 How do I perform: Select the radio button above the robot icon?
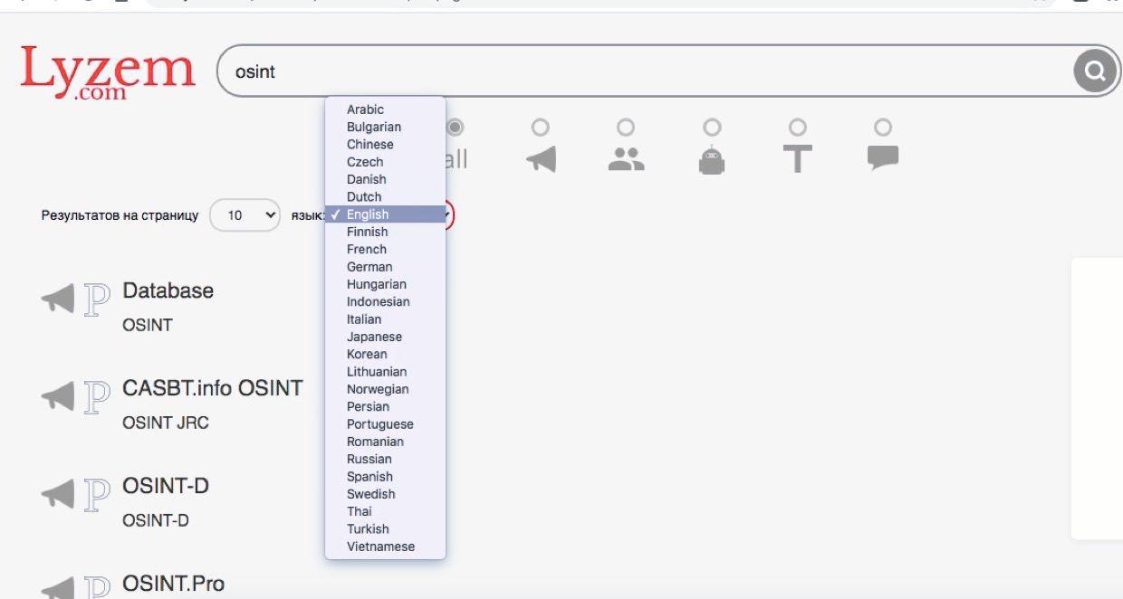click(712, 128)
